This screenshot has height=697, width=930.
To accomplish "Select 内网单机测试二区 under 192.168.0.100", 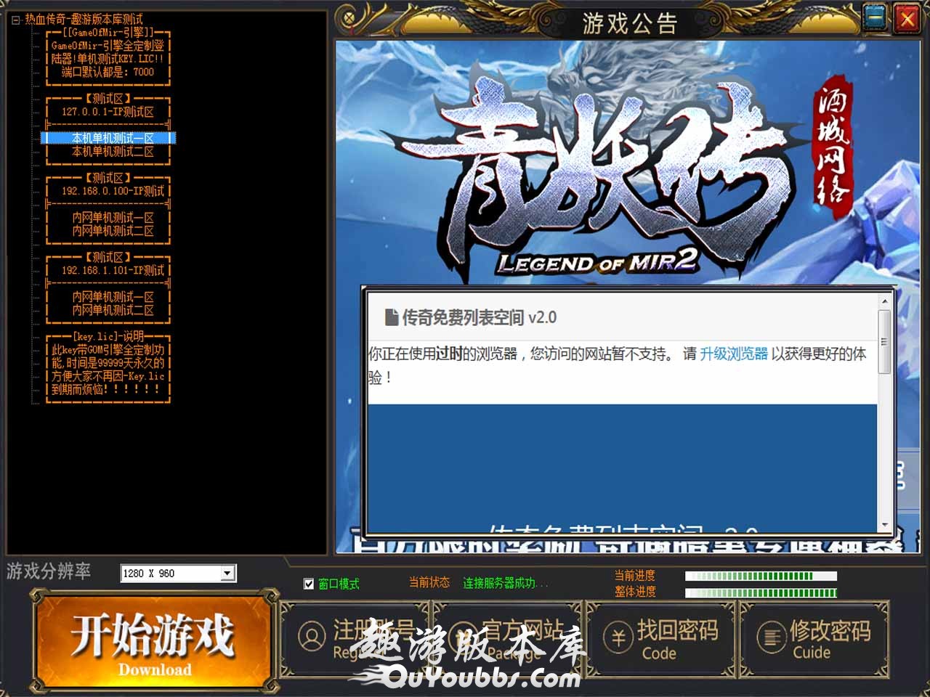I will click(x=113, y=231).
